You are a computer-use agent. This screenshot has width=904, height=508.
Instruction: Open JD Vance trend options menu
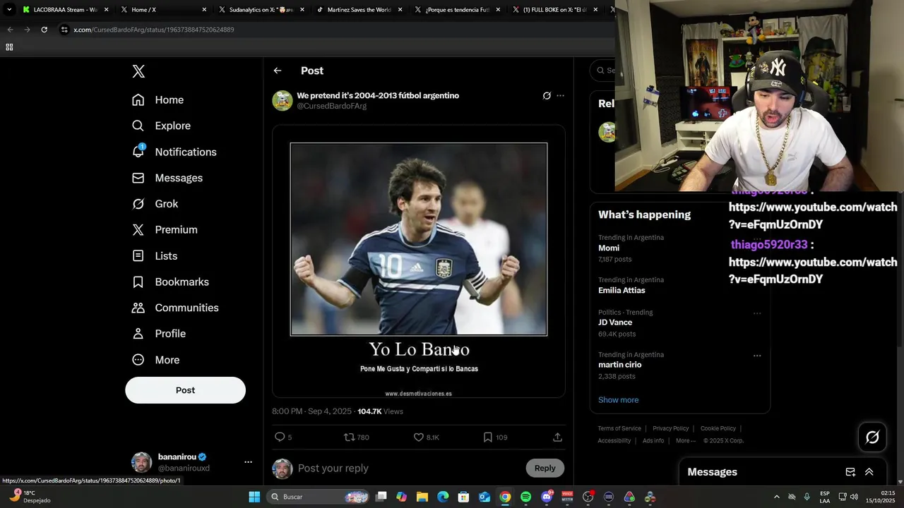tap(757, 313)
